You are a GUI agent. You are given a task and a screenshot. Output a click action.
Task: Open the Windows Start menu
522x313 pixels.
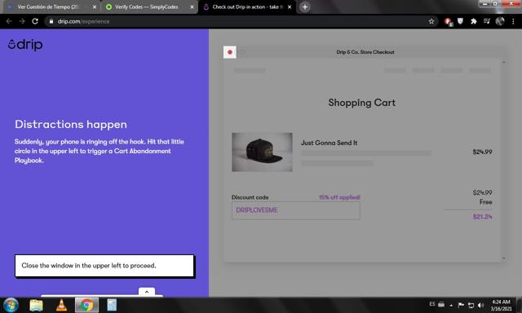(11, 305)
